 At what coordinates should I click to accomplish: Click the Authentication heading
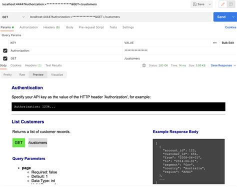(x=27, y=88)
